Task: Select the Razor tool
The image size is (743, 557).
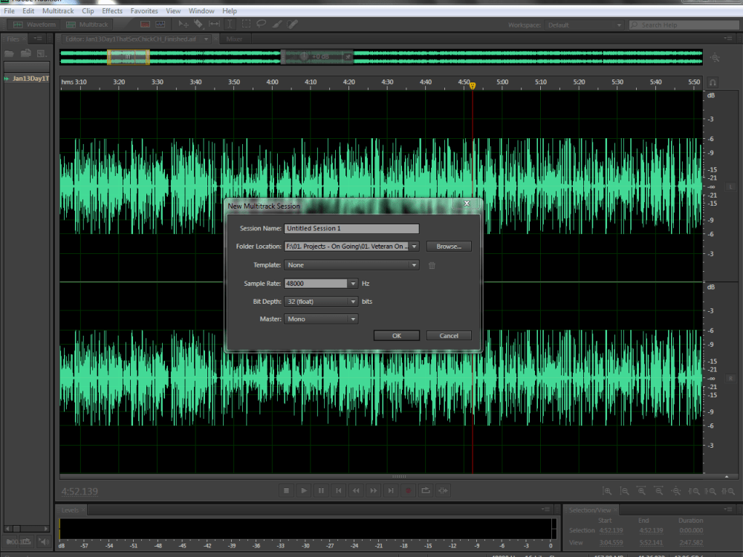Action: point(198,25)
